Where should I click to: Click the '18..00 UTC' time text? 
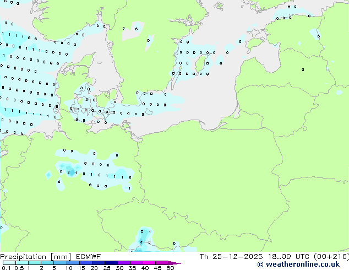pos(288,257)
